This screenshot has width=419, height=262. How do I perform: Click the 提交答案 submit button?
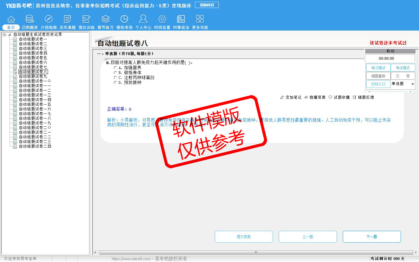click(x=244, y=237)
